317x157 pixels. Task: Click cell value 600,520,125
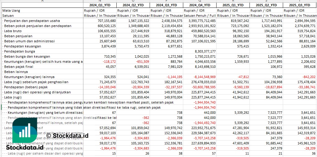tap(107, 26)
